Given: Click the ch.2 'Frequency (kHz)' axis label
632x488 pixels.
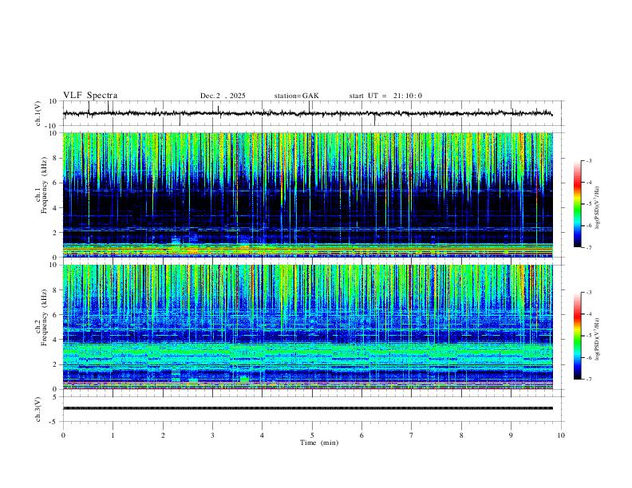Looking at the screenshot, I should (44, 317).
